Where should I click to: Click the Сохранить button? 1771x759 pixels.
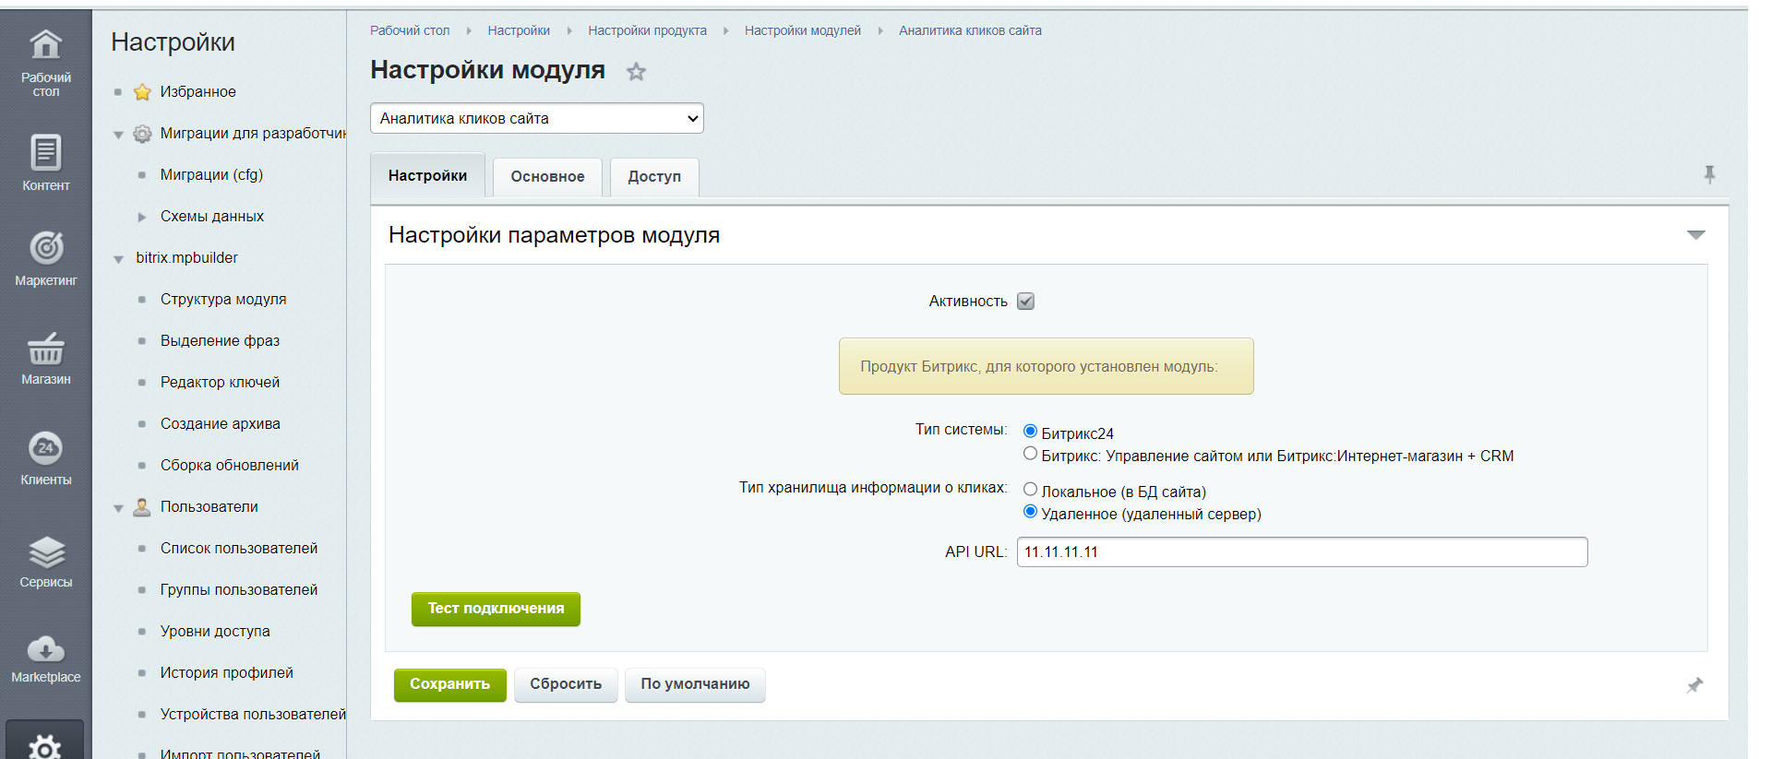[449, 684]
